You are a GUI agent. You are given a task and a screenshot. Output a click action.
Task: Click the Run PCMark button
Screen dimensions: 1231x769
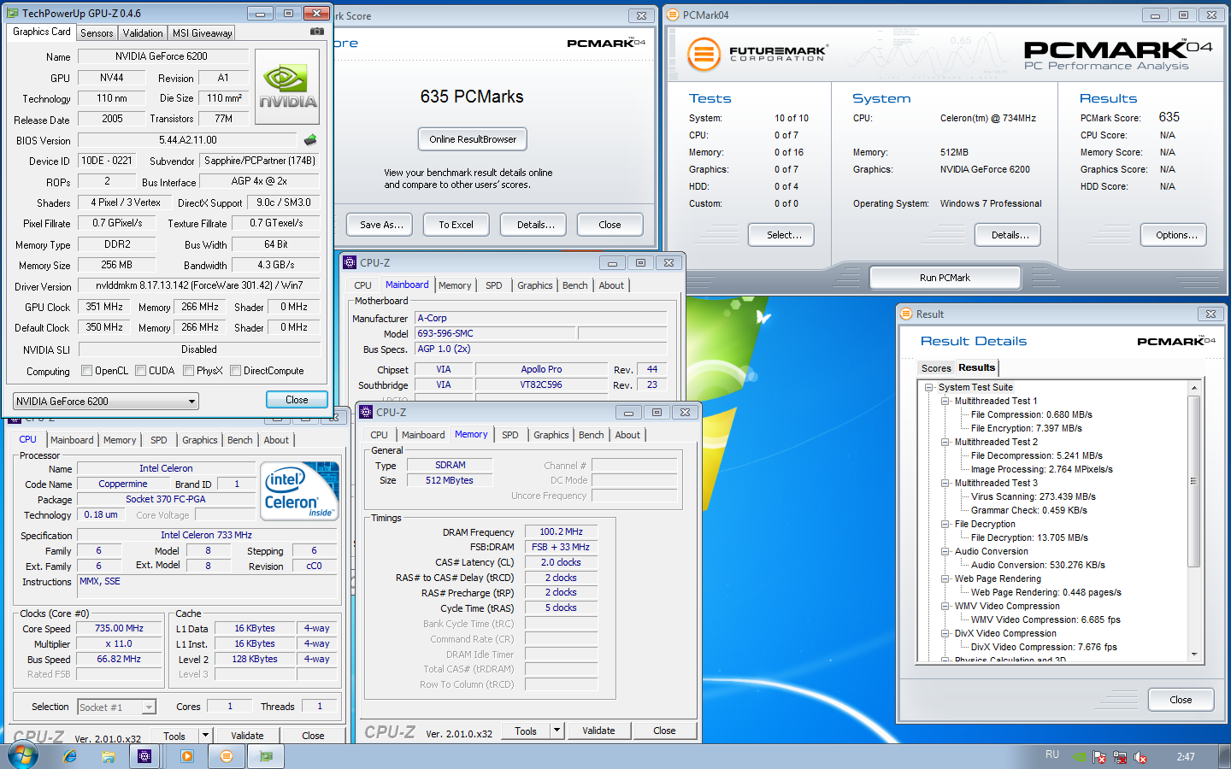pyautogui.click(x=945, y=278)
